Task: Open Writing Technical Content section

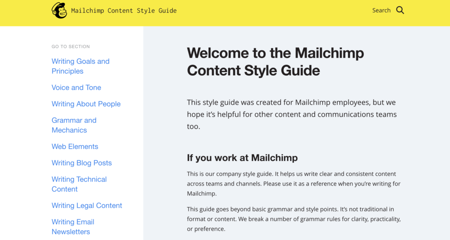Action: (x=79, y=184)
